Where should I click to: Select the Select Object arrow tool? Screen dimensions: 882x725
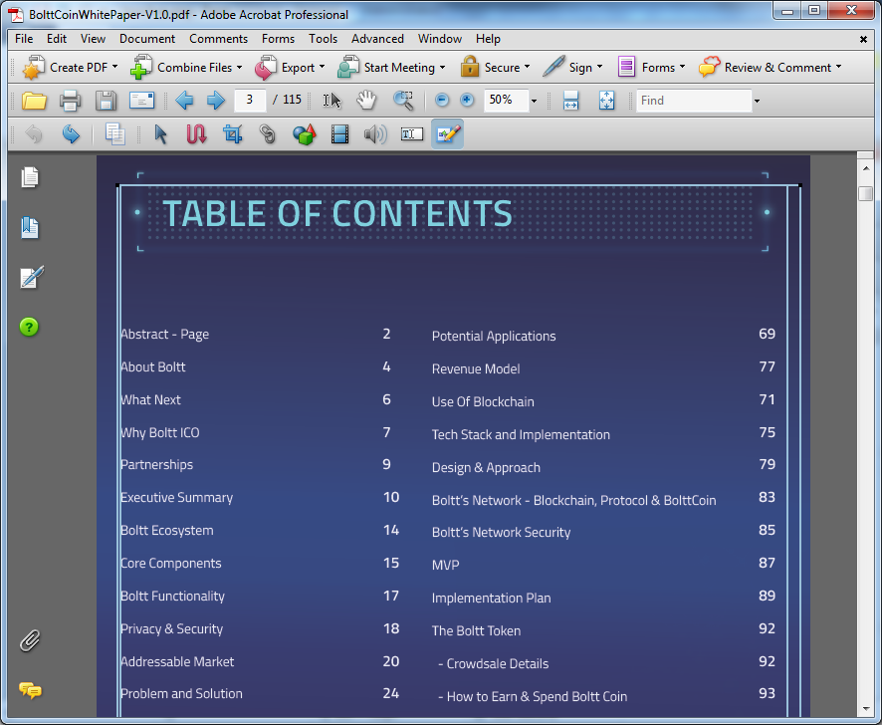tap(161, 134)
